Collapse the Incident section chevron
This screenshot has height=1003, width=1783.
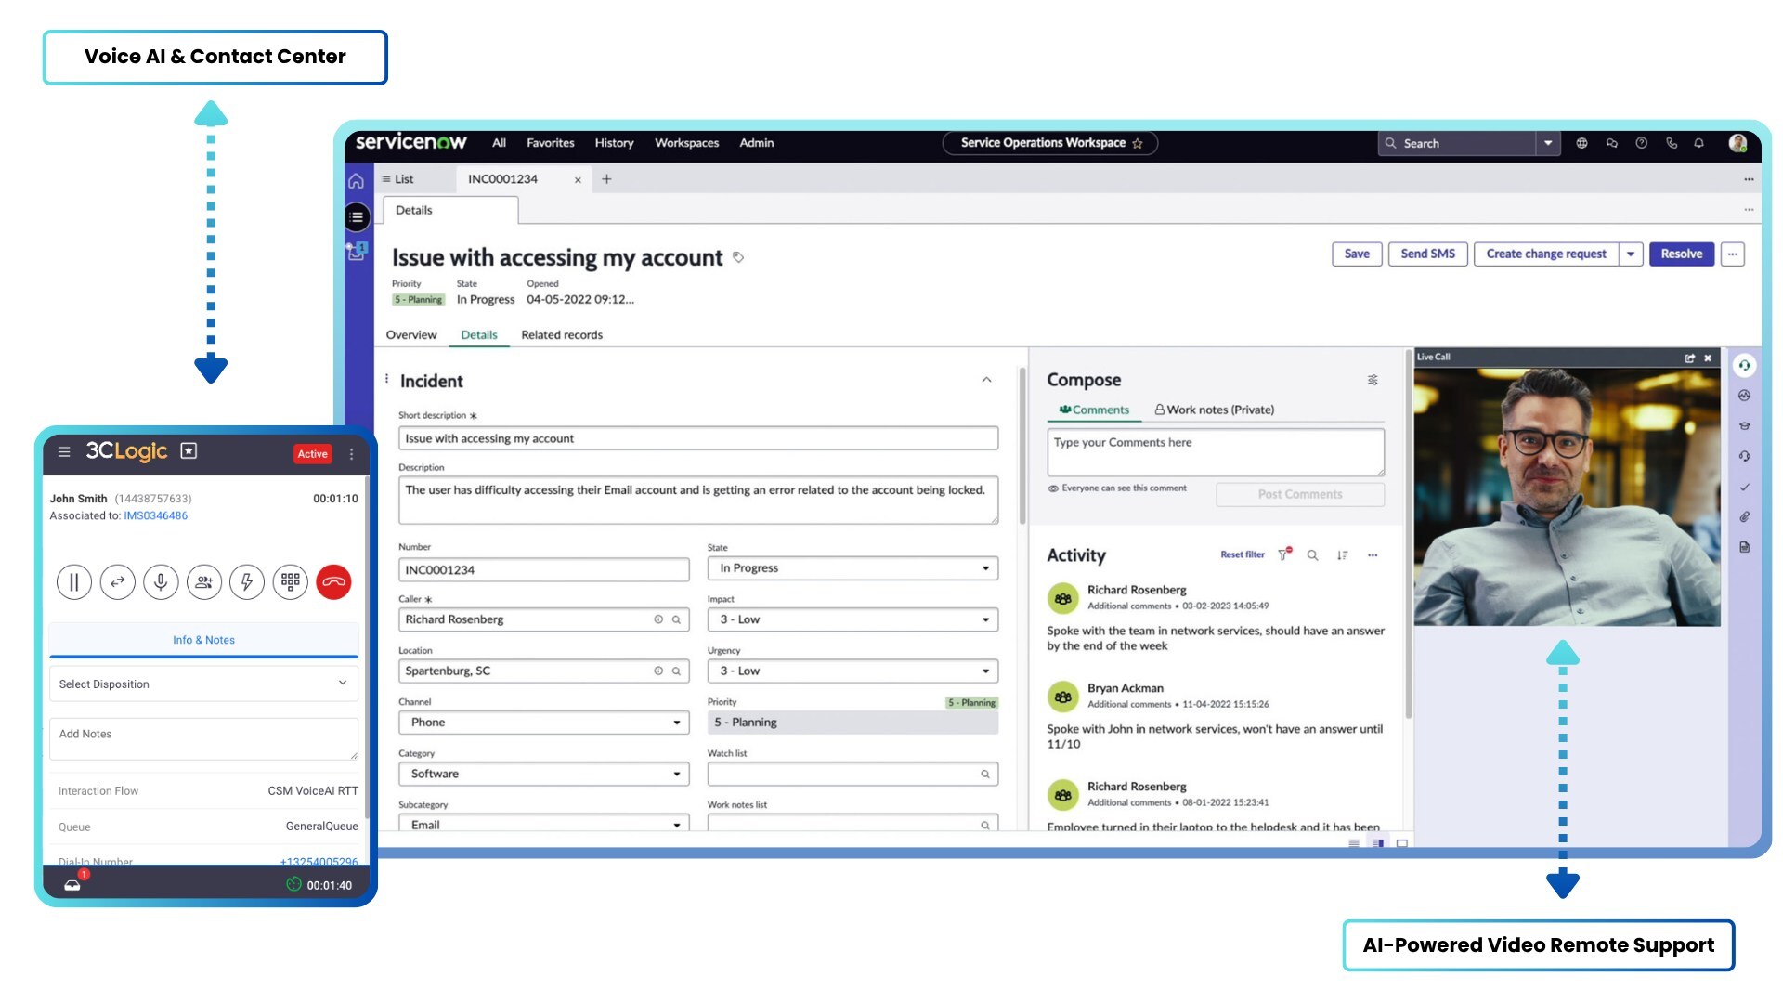(986, 380)
